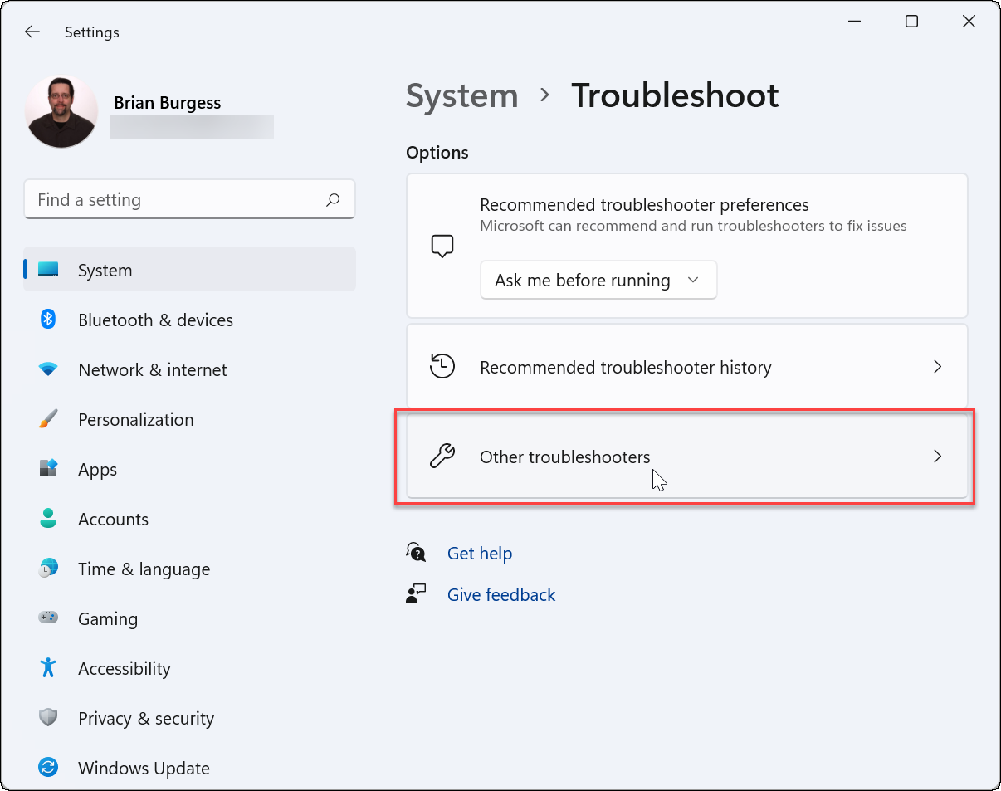This screenshot has height=791, width=1001.
Task: Click the back arrow at top left
Action: 32,32
